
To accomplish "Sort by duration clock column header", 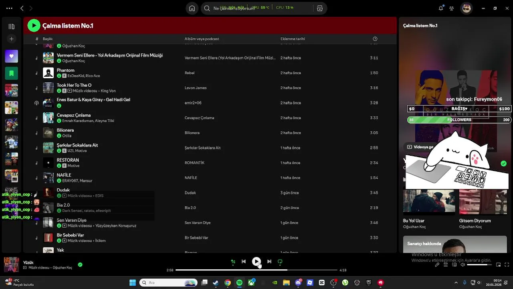I will pos(375,39).
